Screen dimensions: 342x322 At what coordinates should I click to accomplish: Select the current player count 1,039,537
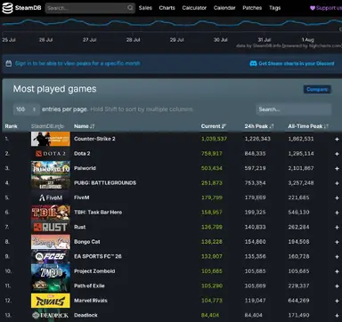click(x=214, y=139)
